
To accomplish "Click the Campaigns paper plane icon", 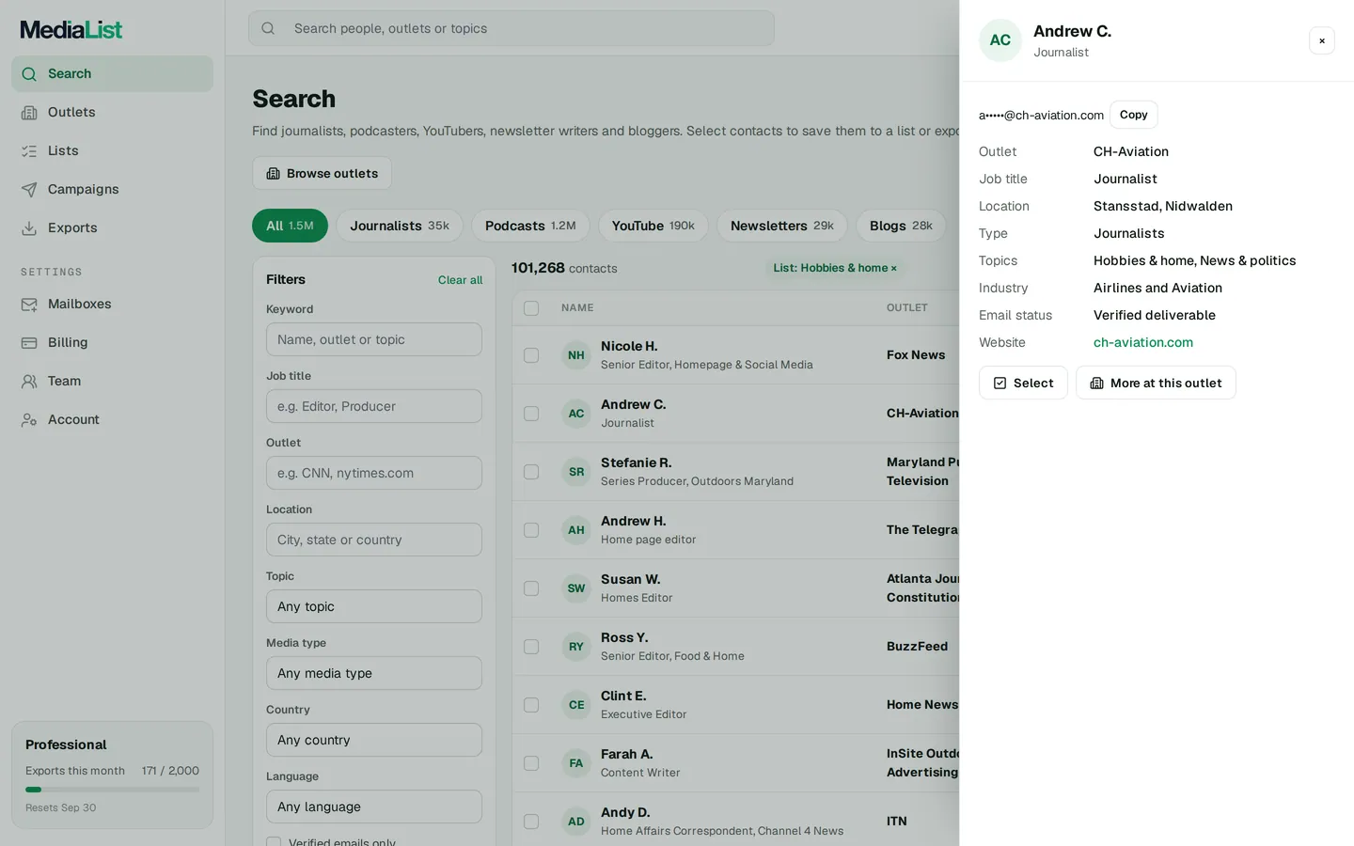I will coord(29,190).
